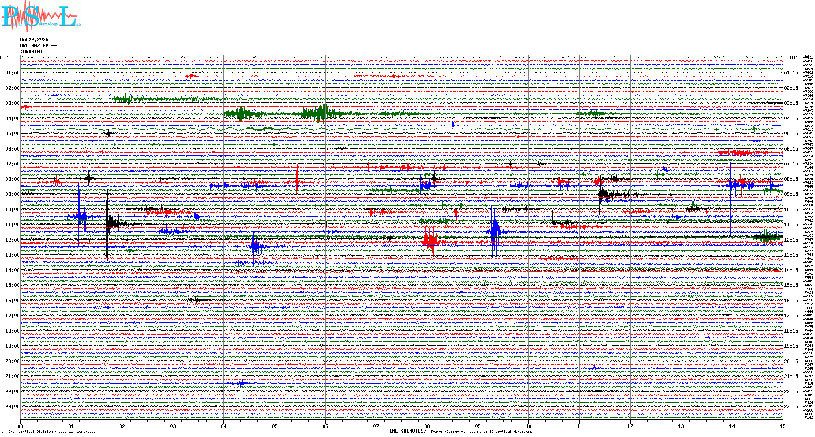Click the red event spike near minute 08

431,240
